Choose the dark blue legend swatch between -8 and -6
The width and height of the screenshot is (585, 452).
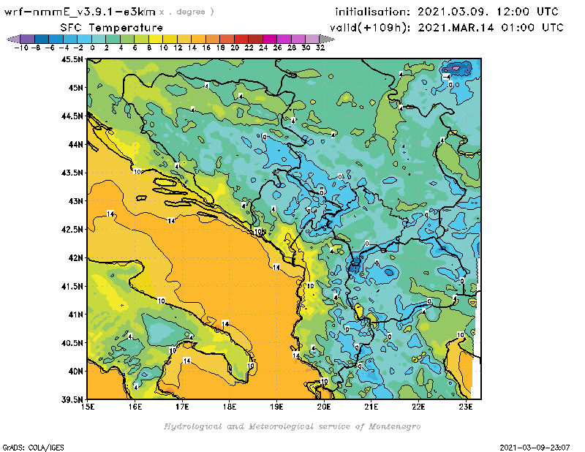click(x=42, y=39)
